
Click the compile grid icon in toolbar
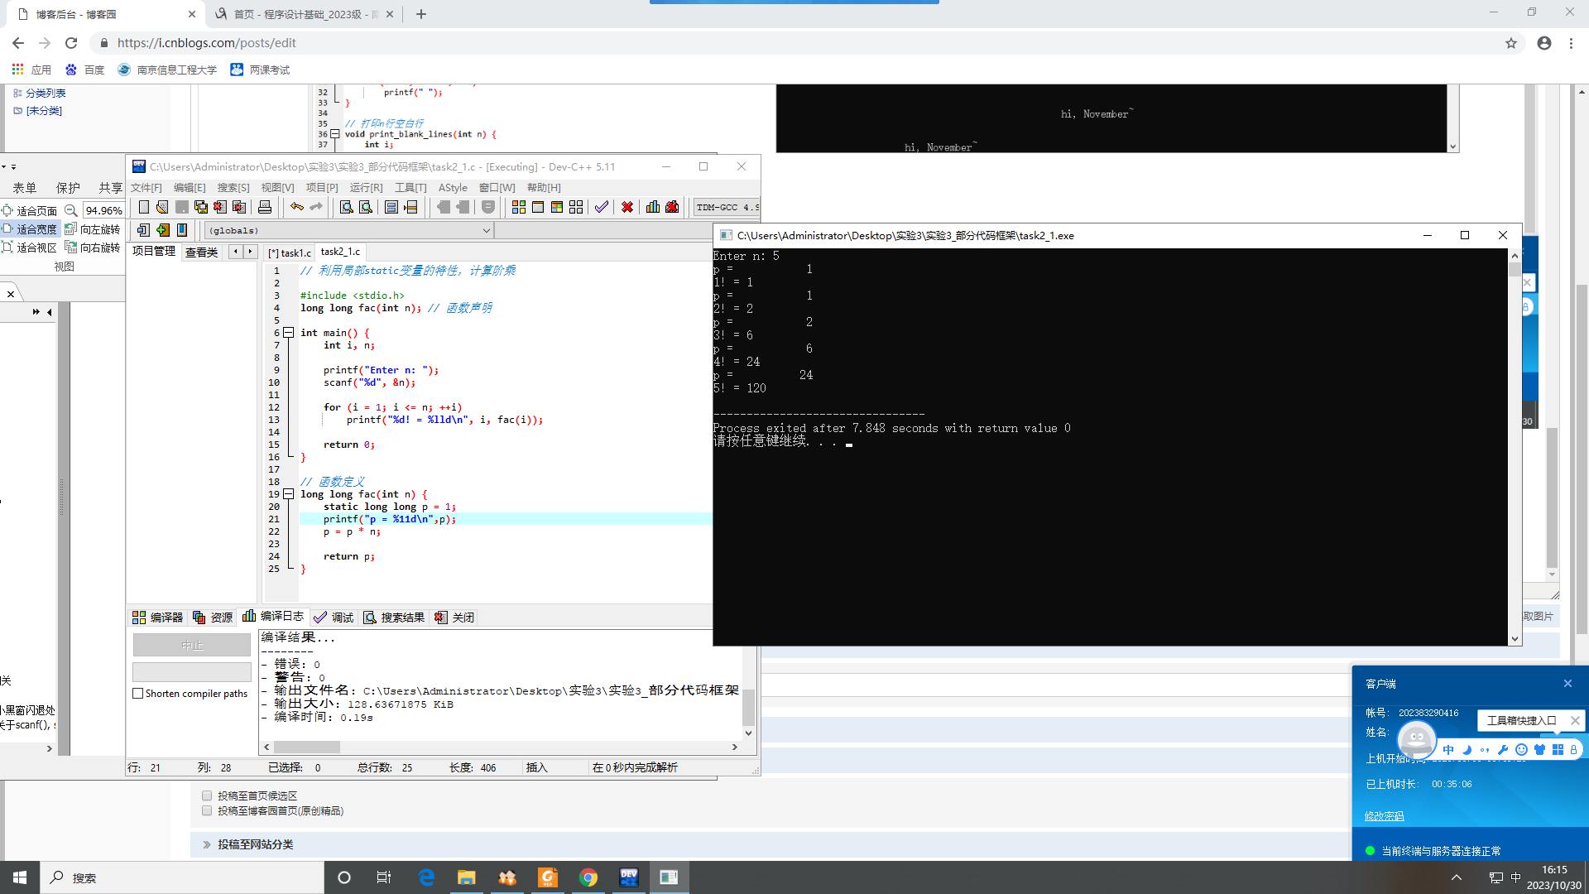click(x=519, y=207)
